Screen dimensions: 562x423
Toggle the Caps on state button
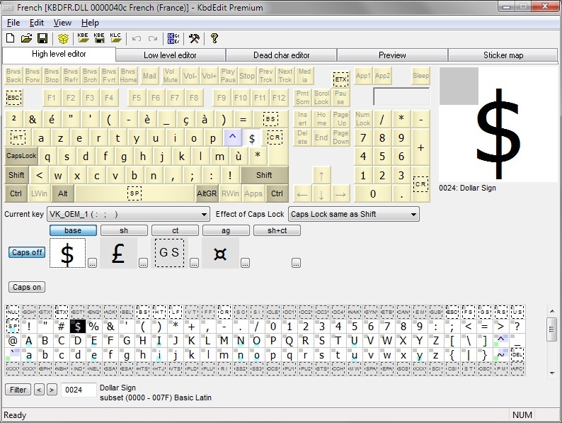(x=27, y=287)
